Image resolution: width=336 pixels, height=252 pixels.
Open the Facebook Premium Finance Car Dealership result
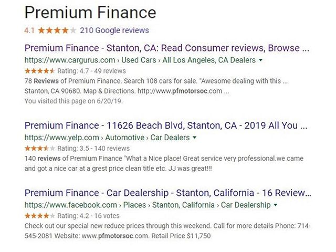(166, 193)
